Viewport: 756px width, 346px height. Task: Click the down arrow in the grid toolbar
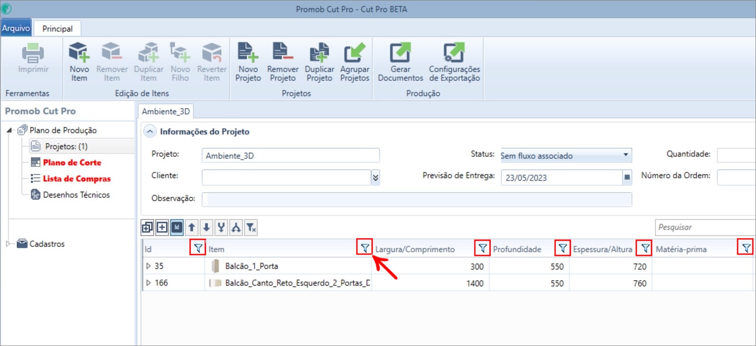[206, 228]
